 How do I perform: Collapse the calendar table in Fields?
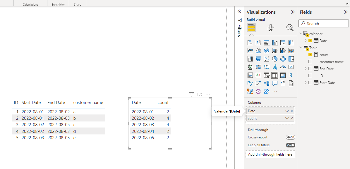[301, 34]
